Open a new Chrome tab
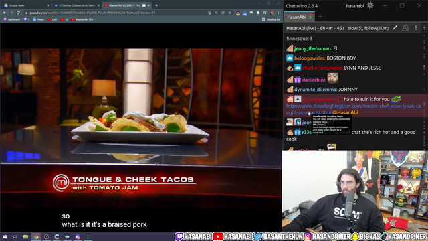Image resolution: width=428 pixels, height=241 pixels. tap(156, 5)
